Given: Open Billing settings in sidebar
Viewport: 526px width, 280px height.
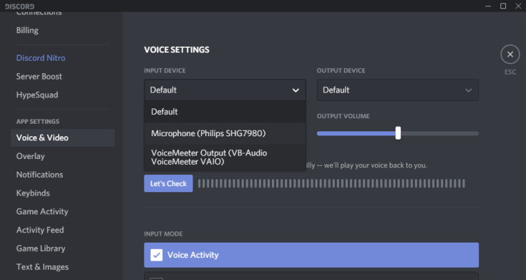Looking at the screenshot, I should click(27, 30).
